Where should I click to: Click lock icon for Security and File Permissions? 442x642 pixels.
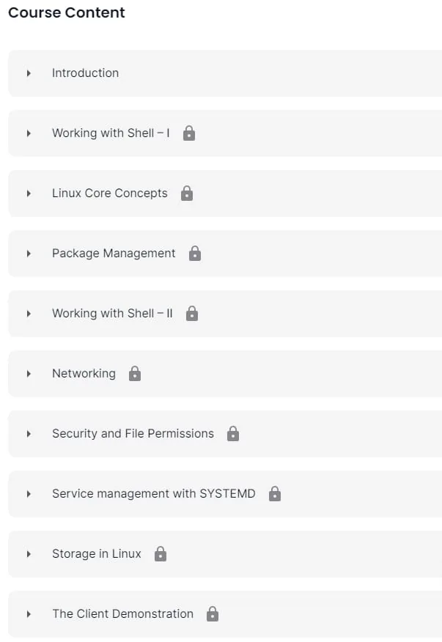(233, 434)
